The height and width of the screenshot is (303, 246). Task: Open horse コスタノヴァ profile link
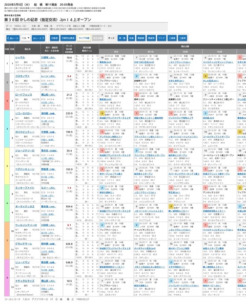pos(23,76)
